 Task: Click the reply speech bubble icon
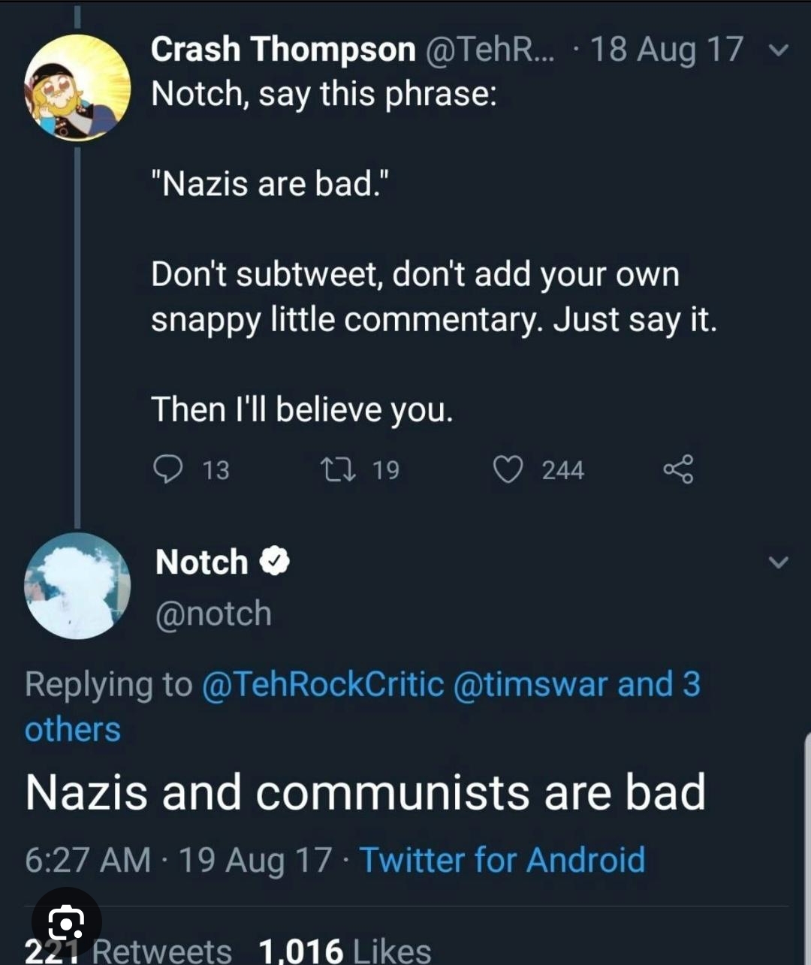167,469
